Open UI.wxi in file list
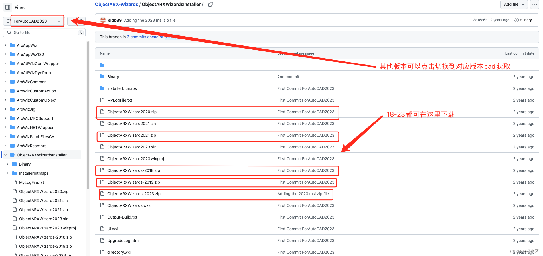 [113, 229]
